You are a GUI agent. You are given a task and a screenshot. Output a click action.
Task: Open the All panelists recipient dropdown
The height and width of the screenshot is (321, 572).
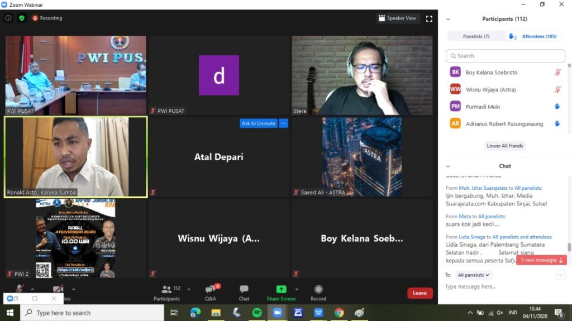473,275
